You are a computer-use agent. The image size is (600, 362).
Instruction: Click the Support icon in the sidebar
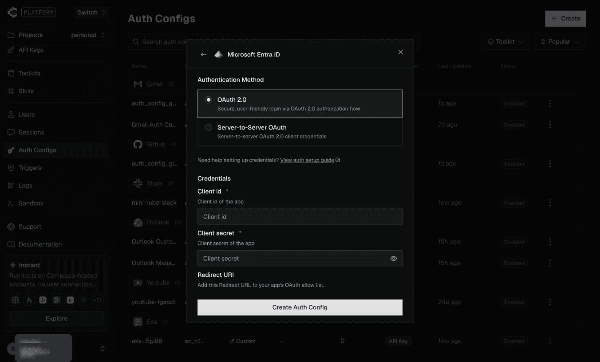click(11, 227)
